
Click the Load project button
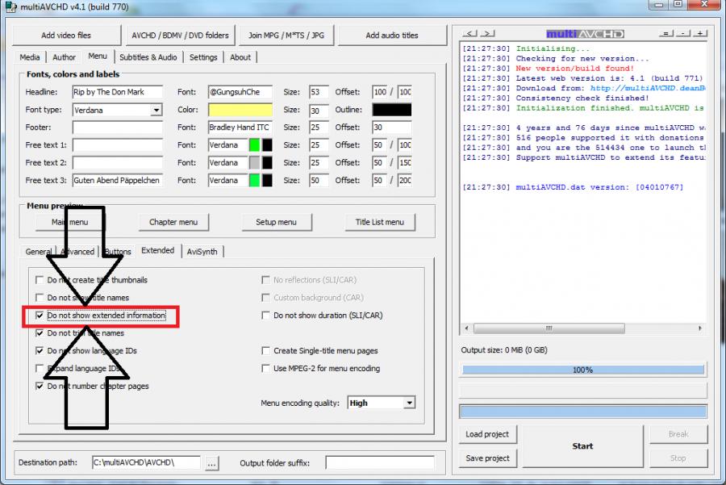coord(487,434)
